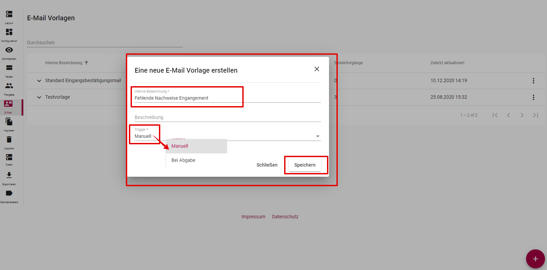547x270 pixels.
Task: Open the Datenschutz link
Action: 285,217
